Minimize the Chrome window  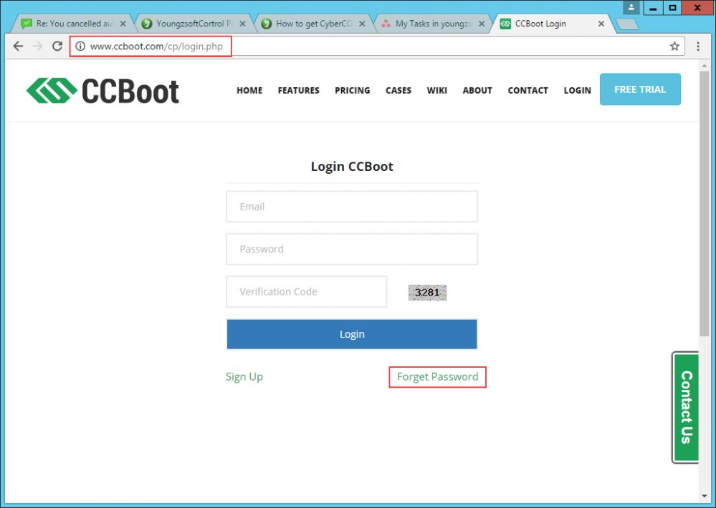654,8
